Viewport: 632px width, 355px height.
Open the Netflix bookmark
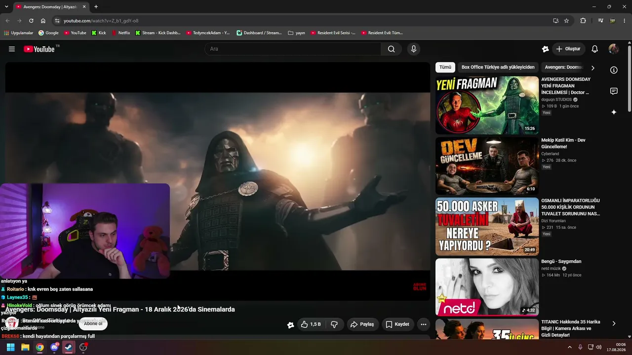pyautogui.click(x=121, y=33)
